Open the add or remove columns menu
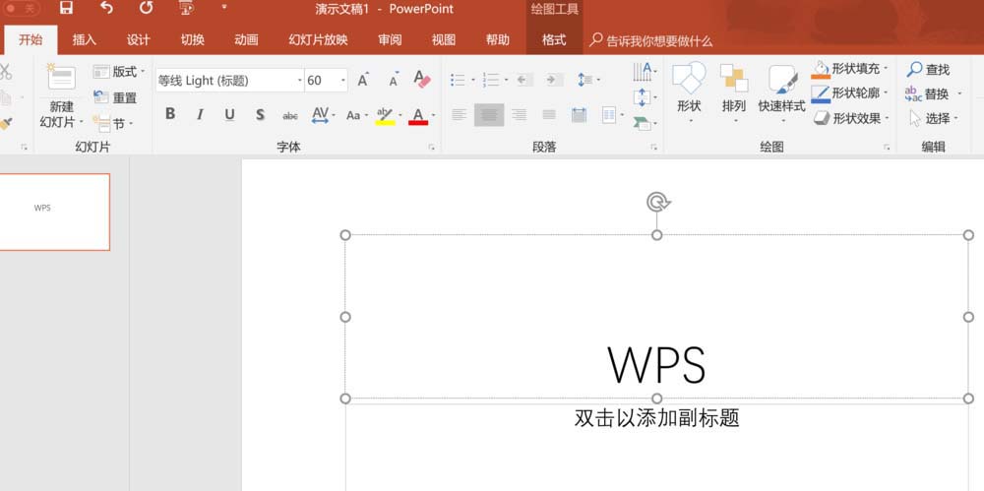The height and width of the screenshot is (491, 984). [x=612, y=115]
